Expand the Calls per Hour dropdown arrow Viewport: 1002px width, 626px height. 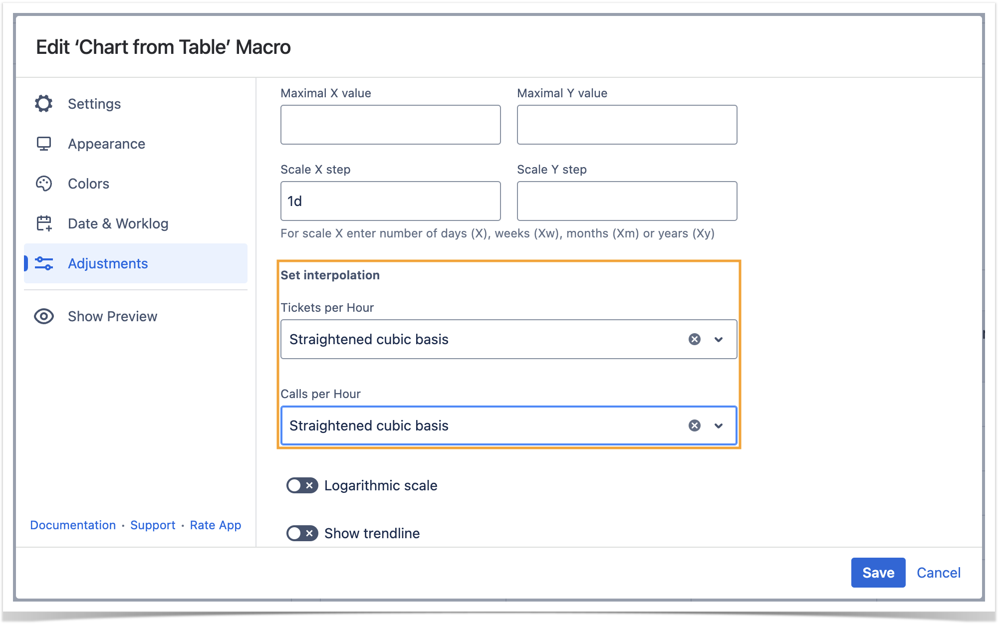[x=719, y=425]
